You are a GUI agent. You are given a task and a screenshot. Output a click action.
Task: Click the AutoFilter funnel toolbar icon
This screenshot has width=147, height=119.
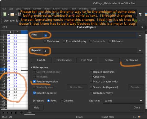pos(140,14)
